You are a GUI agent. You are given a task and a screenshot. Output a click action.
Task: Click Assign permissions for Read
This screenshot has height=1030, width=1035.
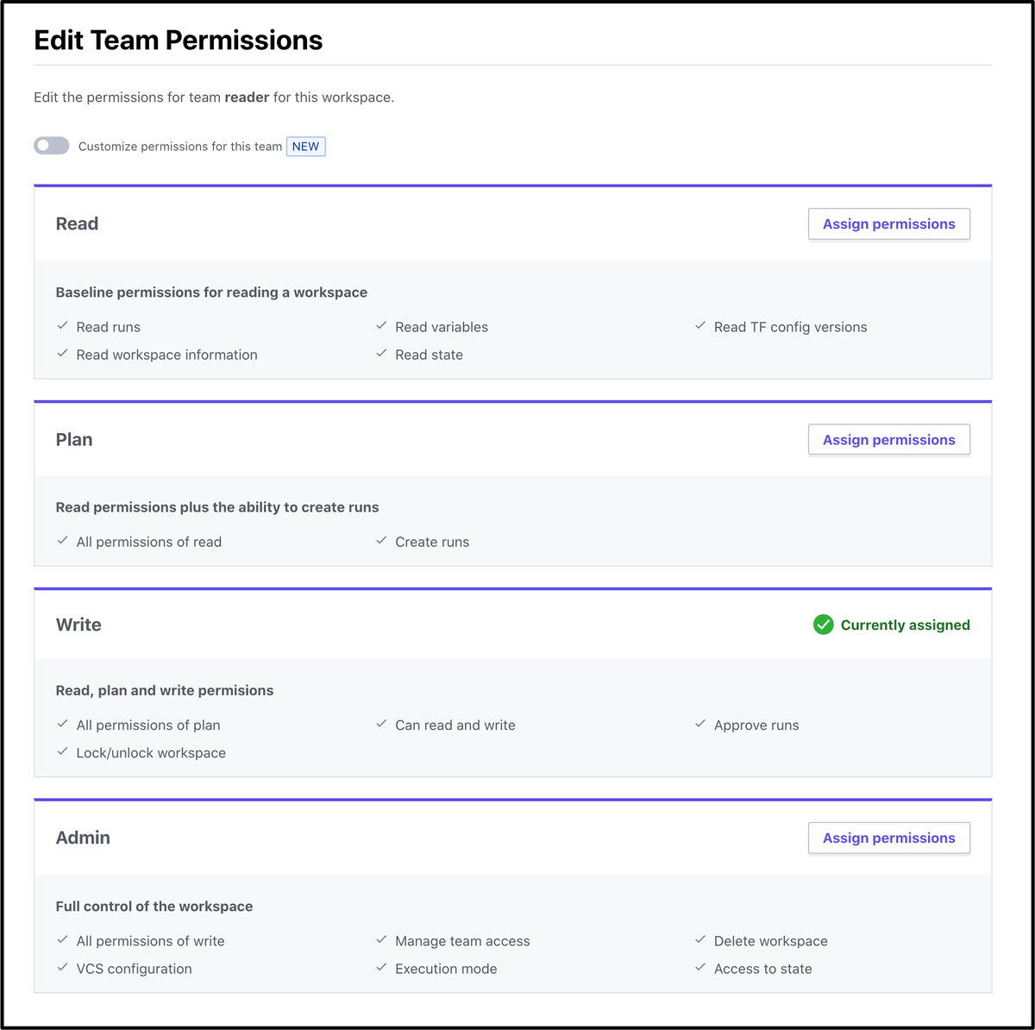pyautogui.click(x=888, y=224)
